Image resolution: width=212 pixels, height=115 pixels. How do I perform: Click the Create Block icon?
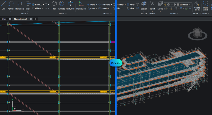(197, 4)
